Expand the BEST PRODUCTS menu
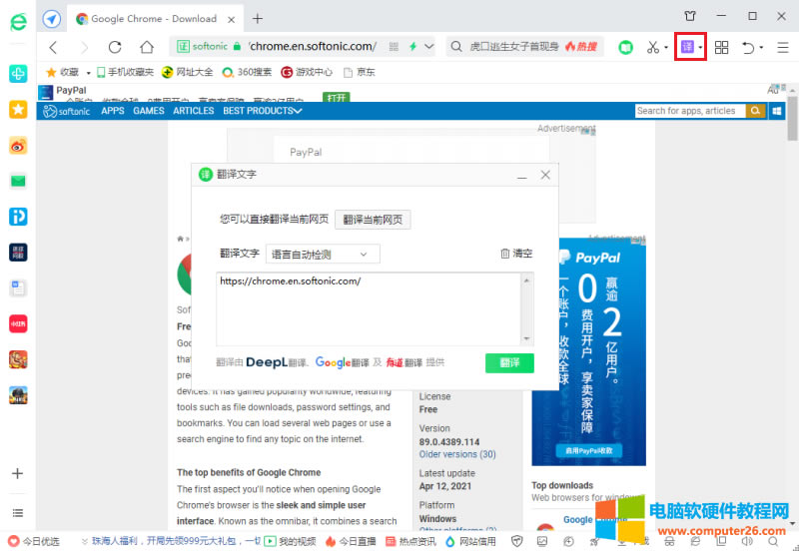This screenshot has width=799, height=551. (x=262, y=111)
